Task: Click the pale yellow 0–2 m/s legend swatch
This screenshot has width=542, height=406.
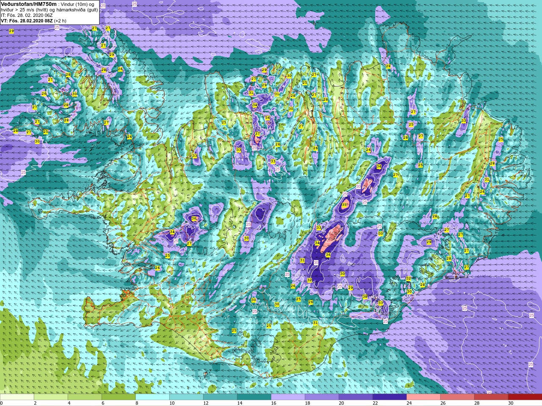Action: point(17,397)
